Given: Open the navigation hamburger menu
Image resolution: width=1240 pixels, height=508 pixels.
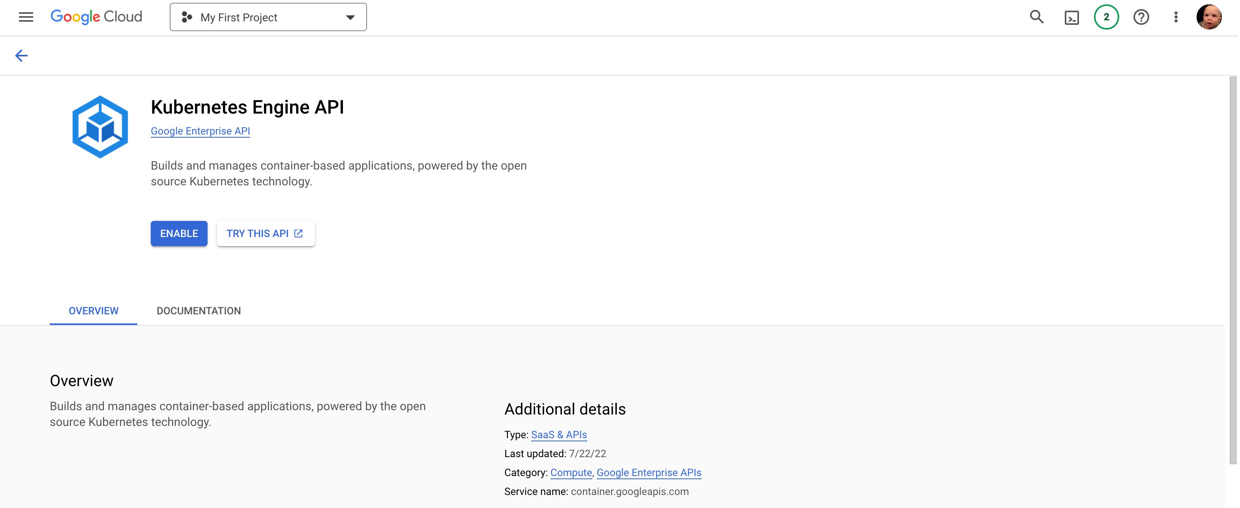Looking at the screenshot, I should (x=26, y=17).
